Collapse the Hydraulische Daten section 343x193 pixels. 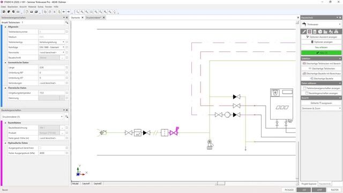point(5,143)
